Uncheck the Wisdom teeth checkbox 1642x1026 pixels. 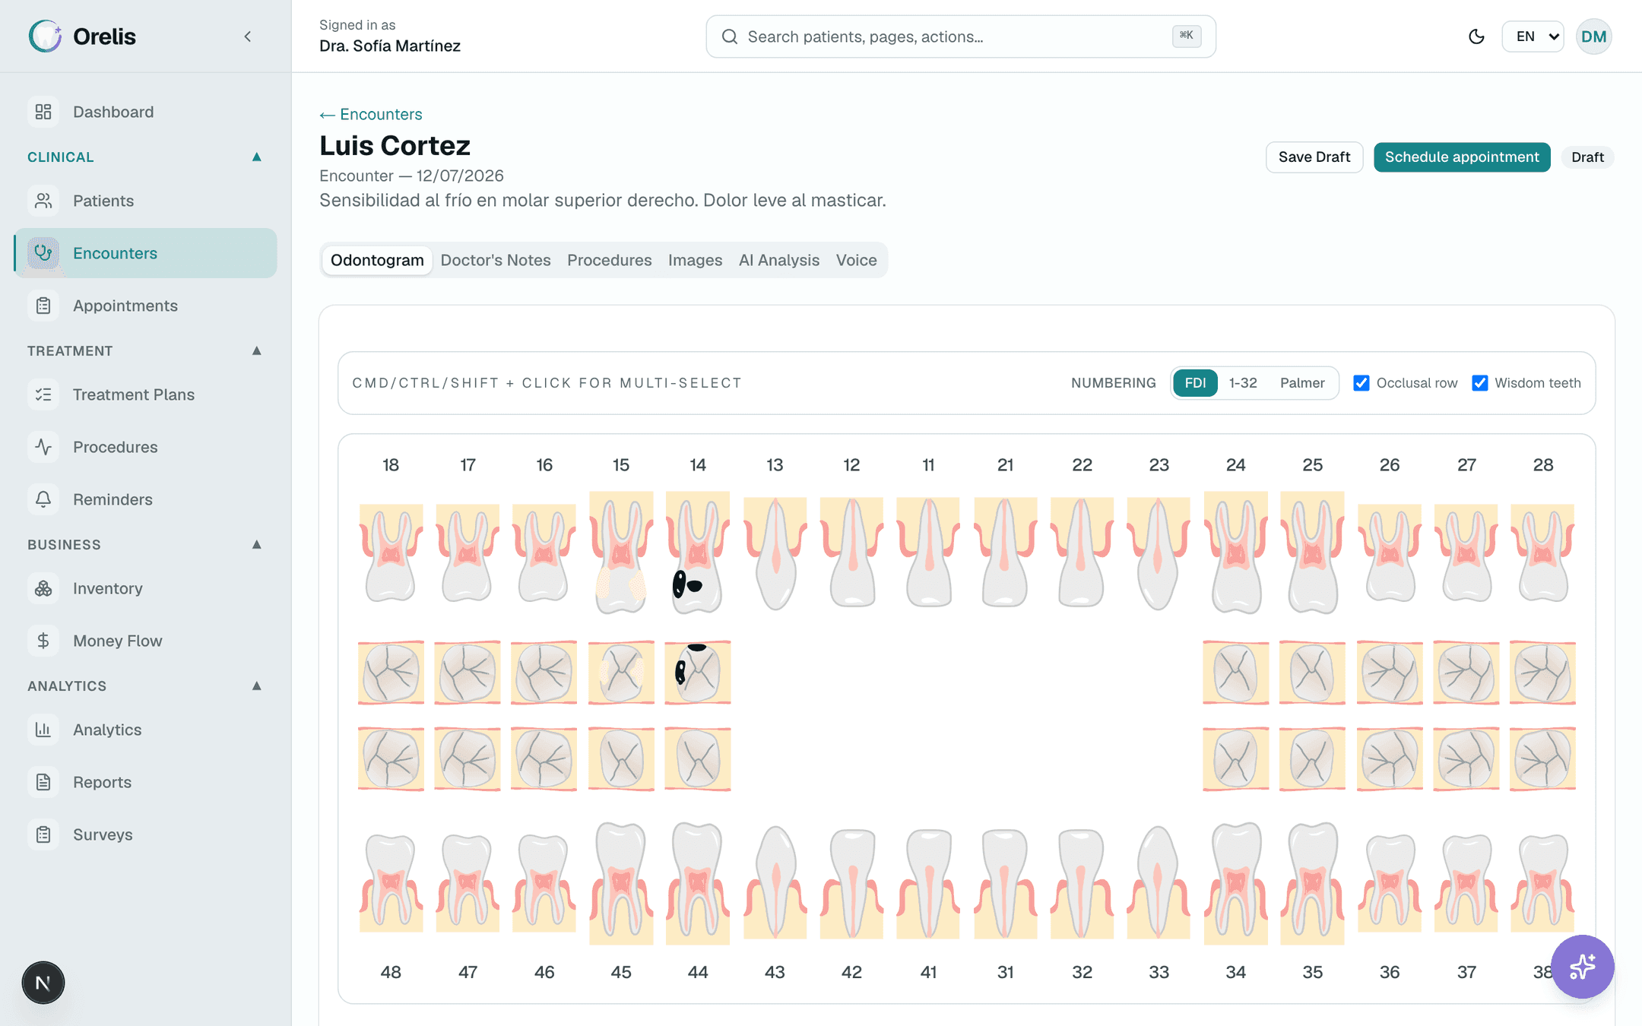(x=1480, y=383)
